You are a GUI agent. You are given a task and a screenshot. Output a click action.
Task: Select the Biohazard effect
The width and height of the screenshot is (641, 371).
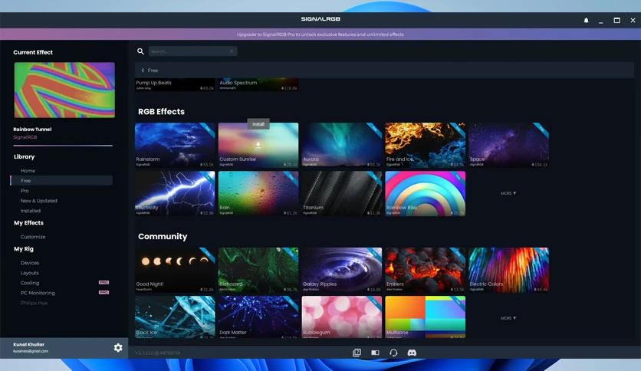click(x=258, y=270)
